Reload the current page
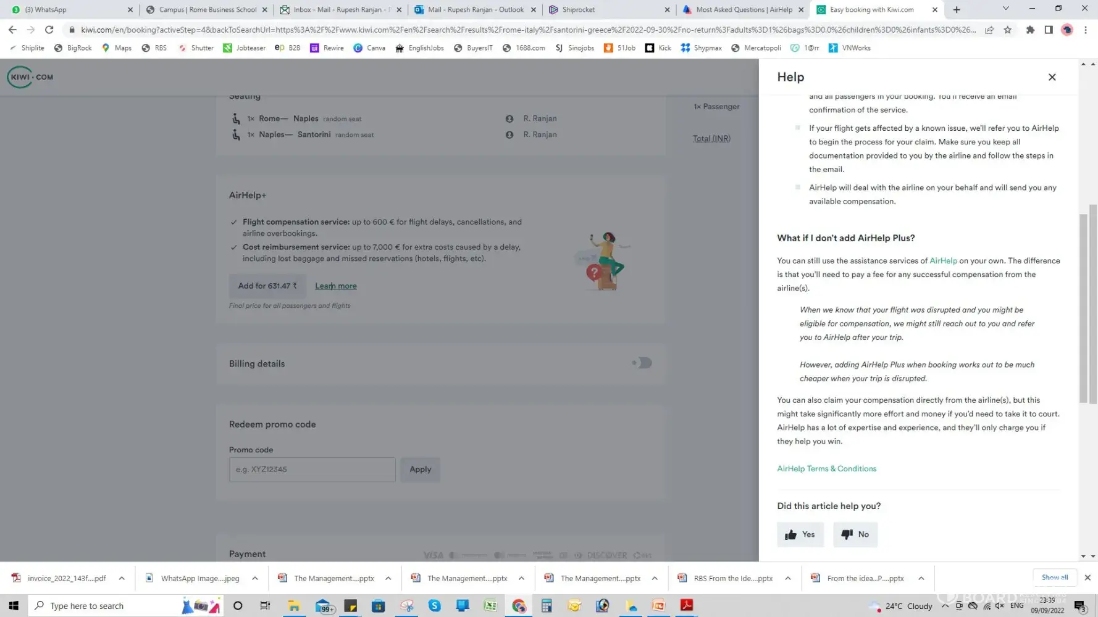Viewport: 1098px width, 617px height. 49,30
